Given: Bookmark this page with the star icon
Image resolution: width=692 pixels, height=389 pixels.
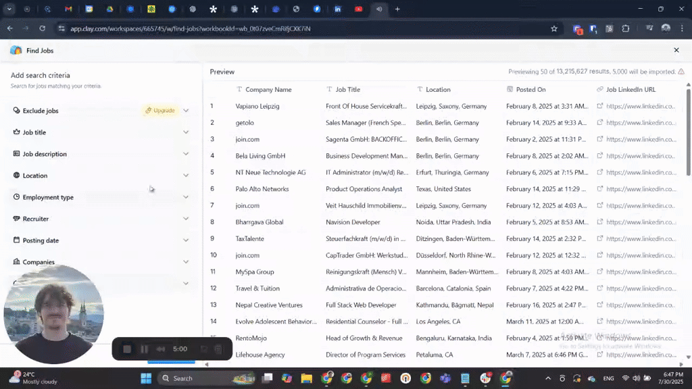Looking at the screenshot, I should [x=554, y=28].
